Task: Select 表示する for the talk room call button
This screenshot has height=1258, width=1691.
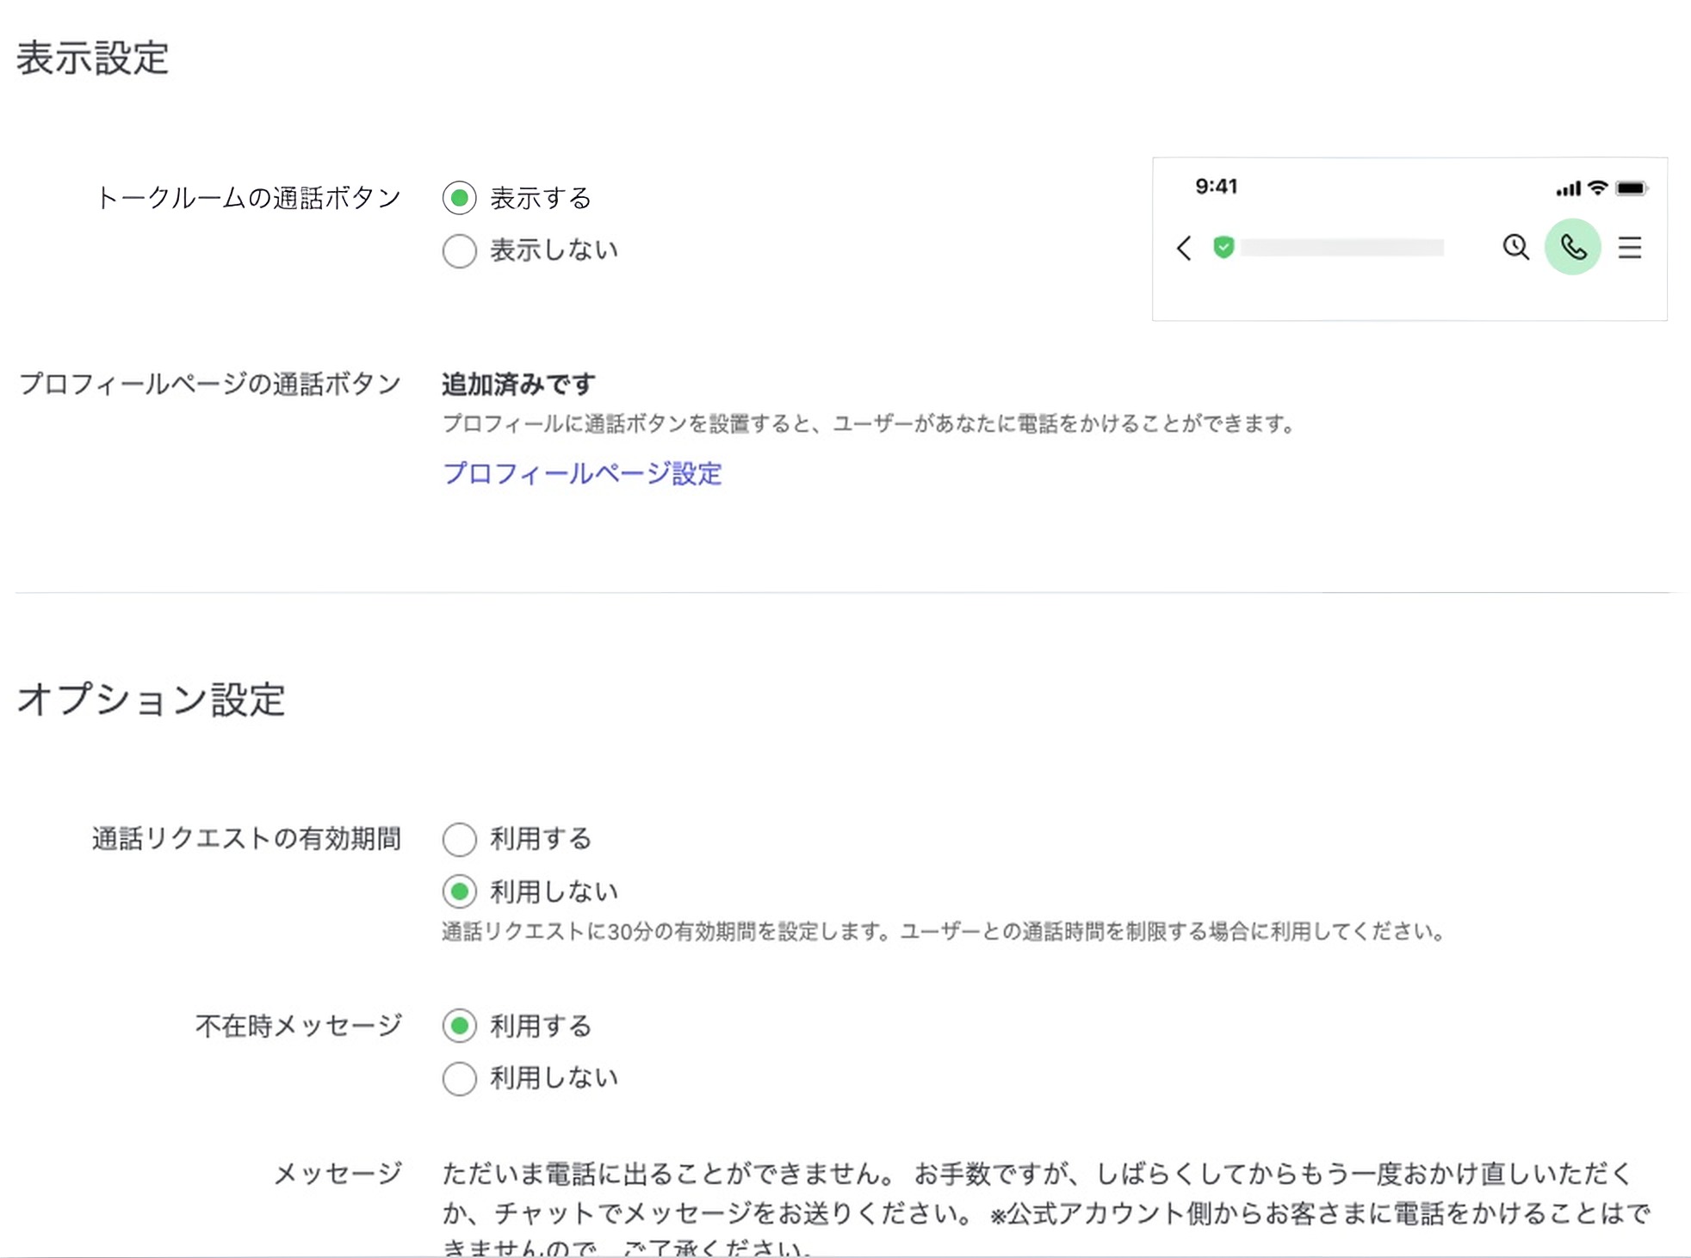Action: click(x=459, y=198)
